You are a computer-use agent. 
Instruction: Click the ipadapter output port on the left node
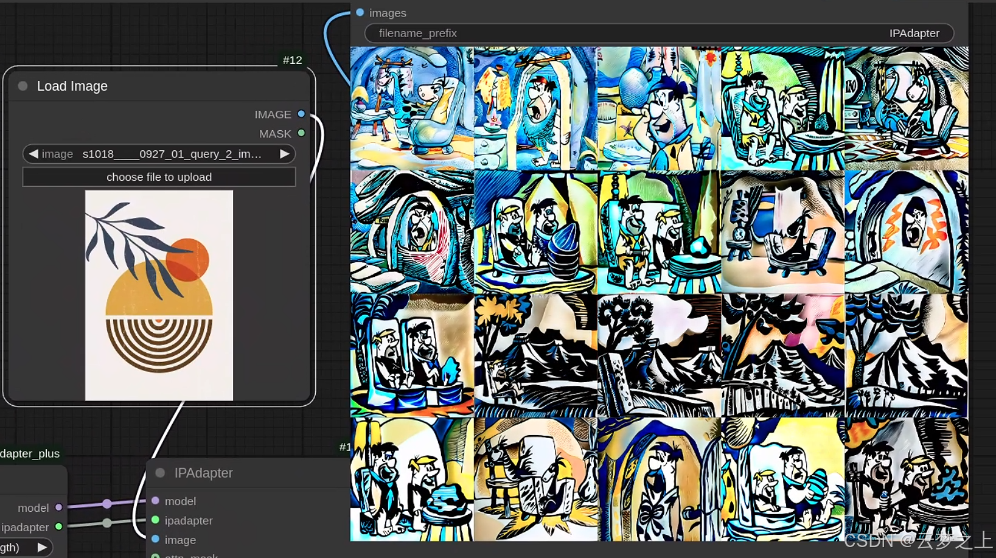pos(58,526)
